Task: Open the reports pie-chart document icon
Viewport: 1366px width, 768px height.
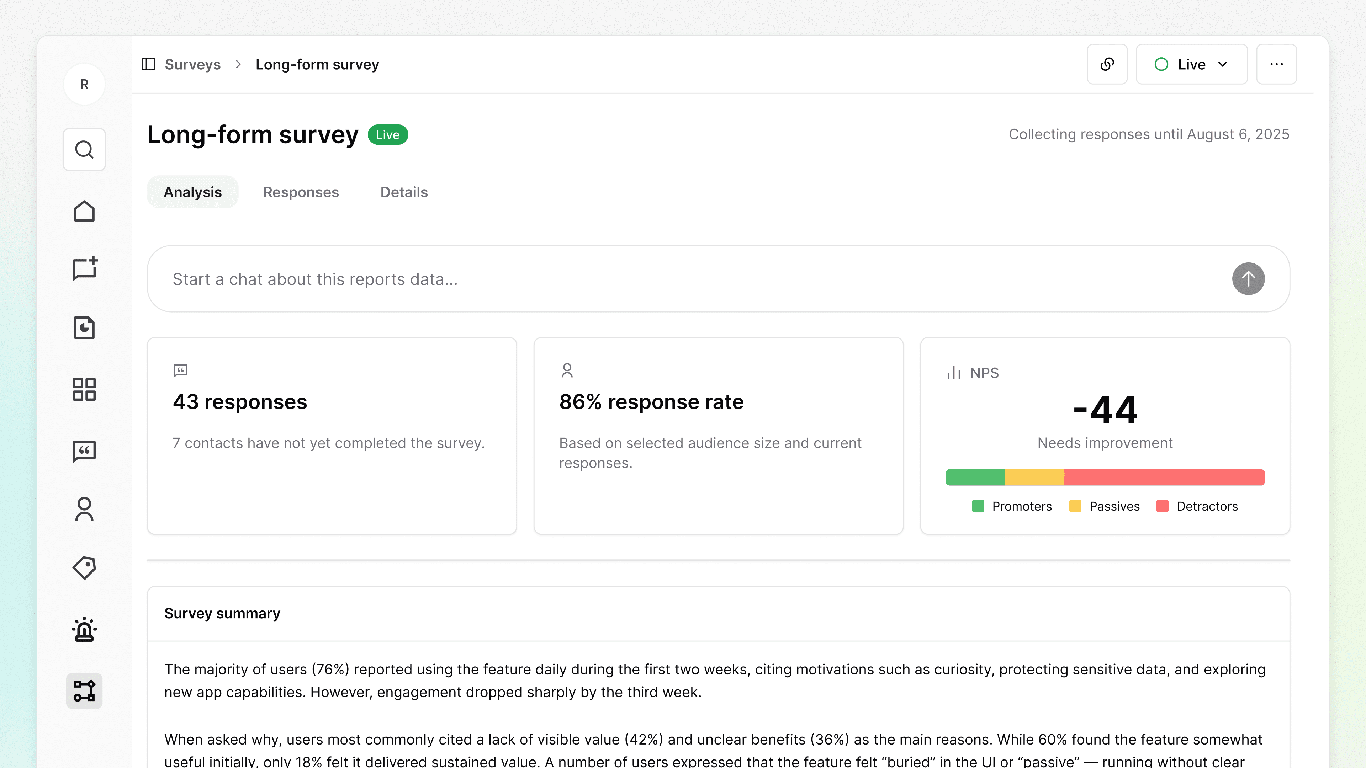Action: point(84,327)
